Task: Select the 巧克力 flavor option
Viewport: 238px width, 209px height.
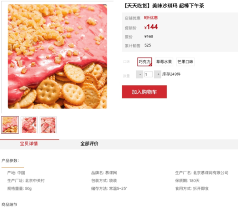Action: (x=145, y=62)
